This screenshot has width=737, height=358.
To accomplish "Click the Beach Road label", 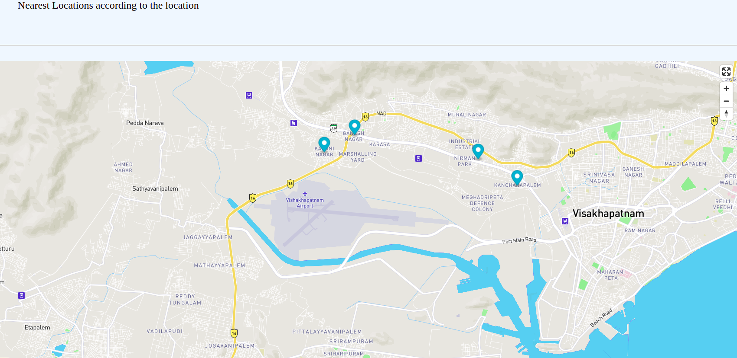I will pyautogui.click(x=601, y=318).
